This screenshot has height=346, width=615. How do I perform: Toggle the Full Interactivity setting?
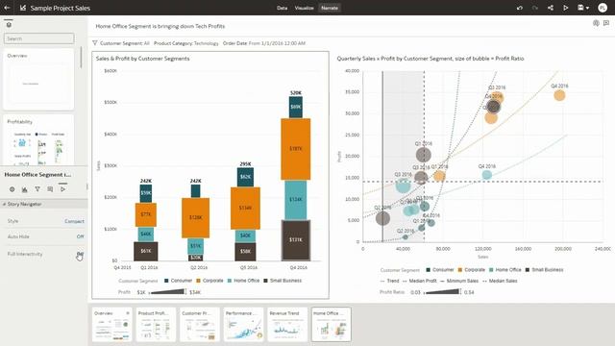click(80, 254)
